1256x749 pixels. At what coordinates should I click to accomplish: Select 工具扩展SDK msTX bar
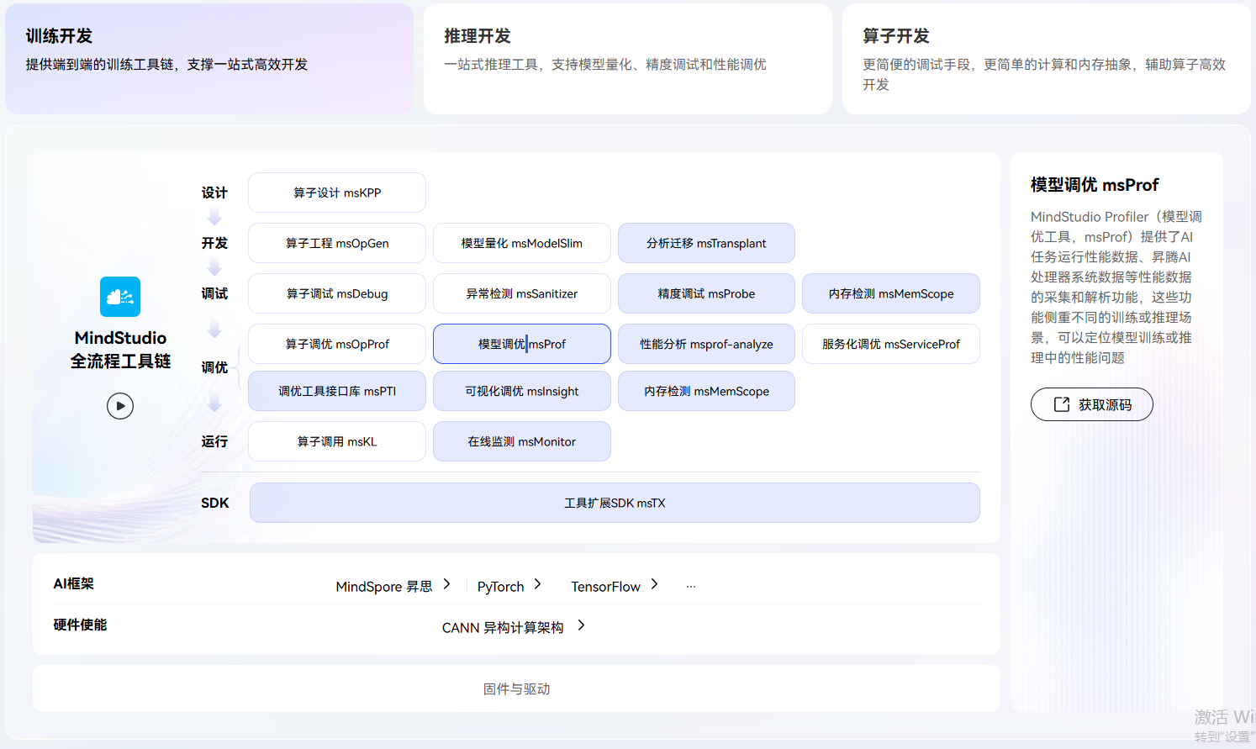[615, 503]
